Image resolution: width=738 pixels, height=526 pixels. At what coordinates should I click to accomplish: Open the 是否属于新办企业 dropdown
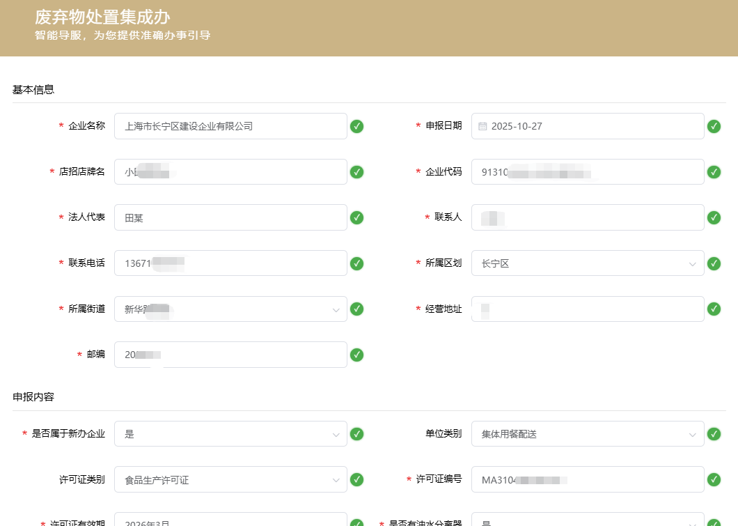tap(230, 434)
